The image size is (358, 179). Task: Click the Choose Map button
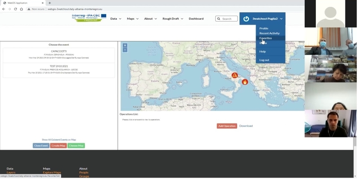(76, 146)
